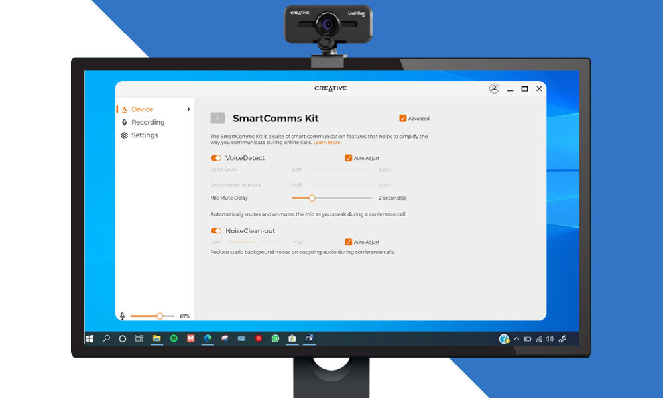Viewport: 663px width, 398px height.
Task: Click the Settings gear icon
Action: [125, 135]
